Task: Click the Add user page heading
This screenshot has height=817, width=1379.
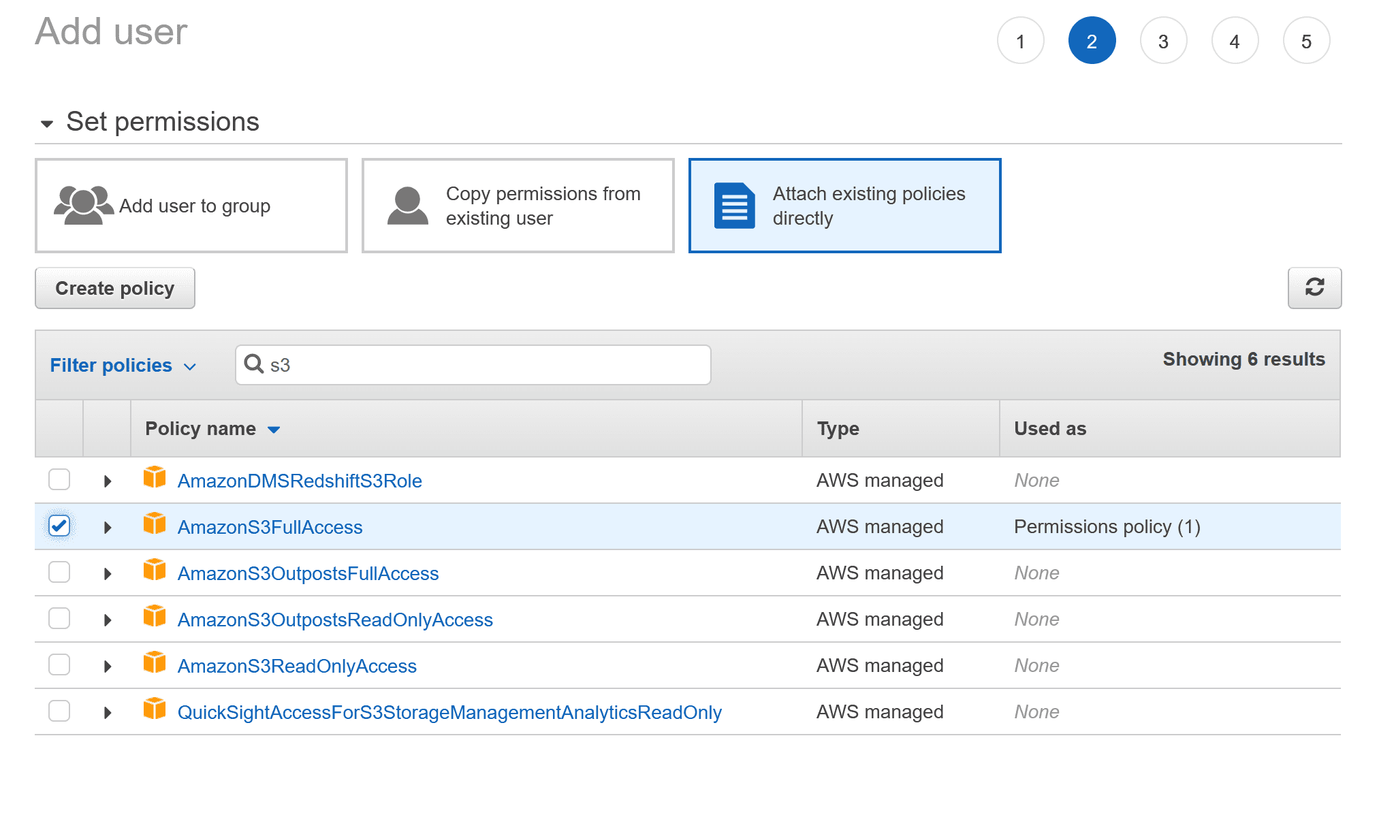Action: (x=111, y=31)
